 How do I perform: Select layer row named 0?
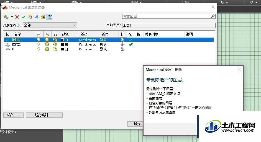point(109,49)
